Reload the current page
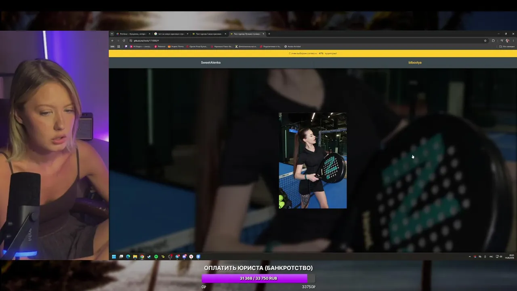The width and height of the screenshot is (517, 291). point(124,40)
